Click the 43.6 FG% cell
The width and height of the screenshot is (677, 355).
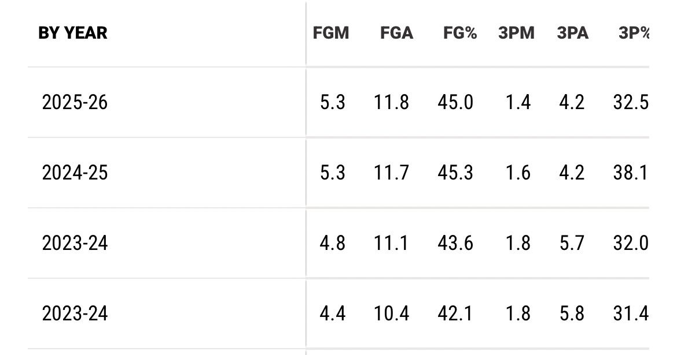[x=455, y=243]
